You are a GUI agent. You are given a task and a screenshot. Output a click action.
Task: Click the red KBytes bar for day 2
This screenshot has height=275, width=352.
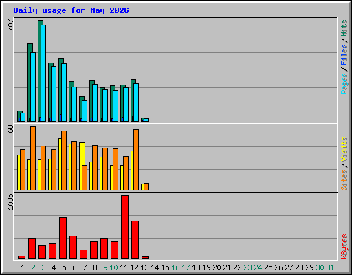coord(32,248)
